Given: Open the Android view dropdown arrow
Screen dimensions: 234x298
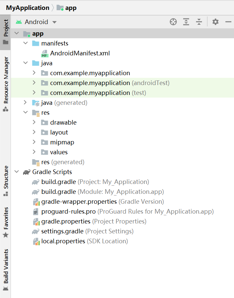Looking at the screenshot, I should (x=54, y=22).
